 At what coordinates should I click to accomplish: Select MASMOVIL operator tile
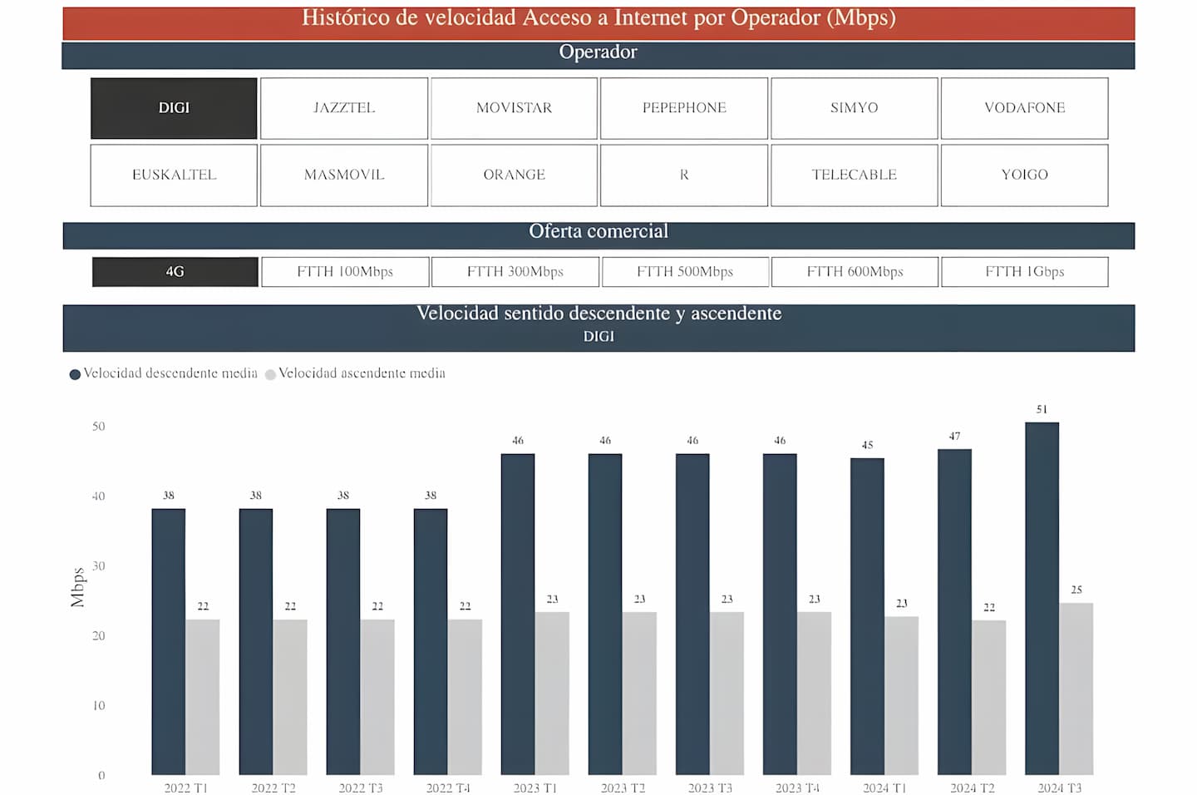[x=344, y=175]
